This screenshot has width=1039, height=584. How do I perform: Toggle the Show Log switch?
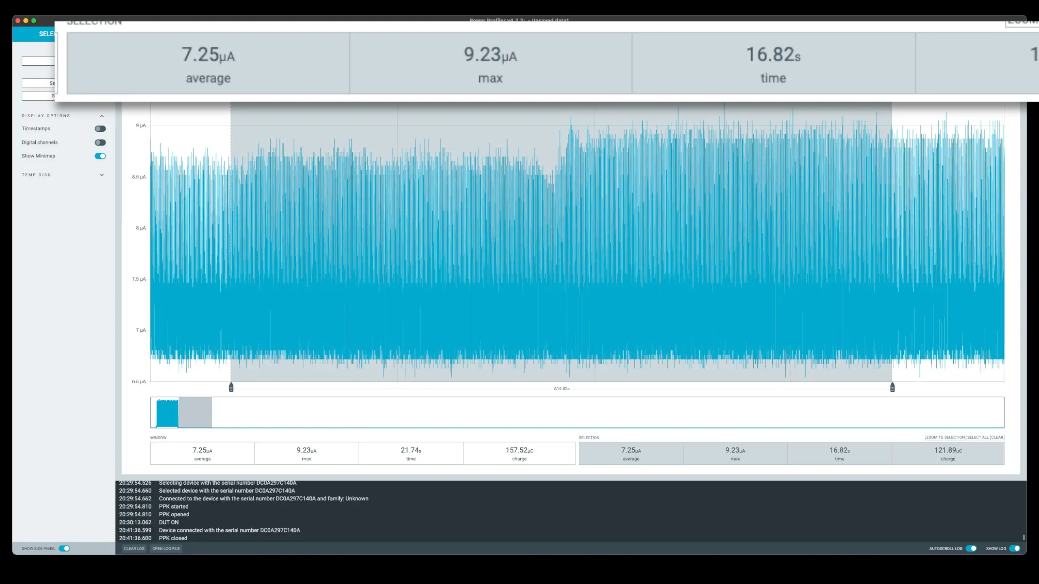[x=1015, y=548]
